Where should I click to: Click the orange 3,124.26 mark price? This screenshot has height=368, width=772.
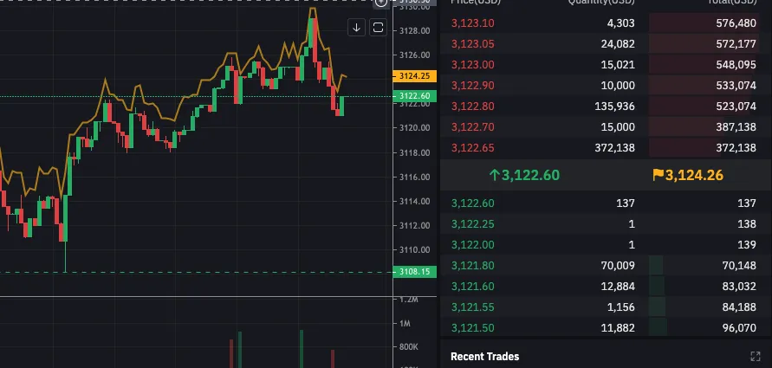coord(694,175)
